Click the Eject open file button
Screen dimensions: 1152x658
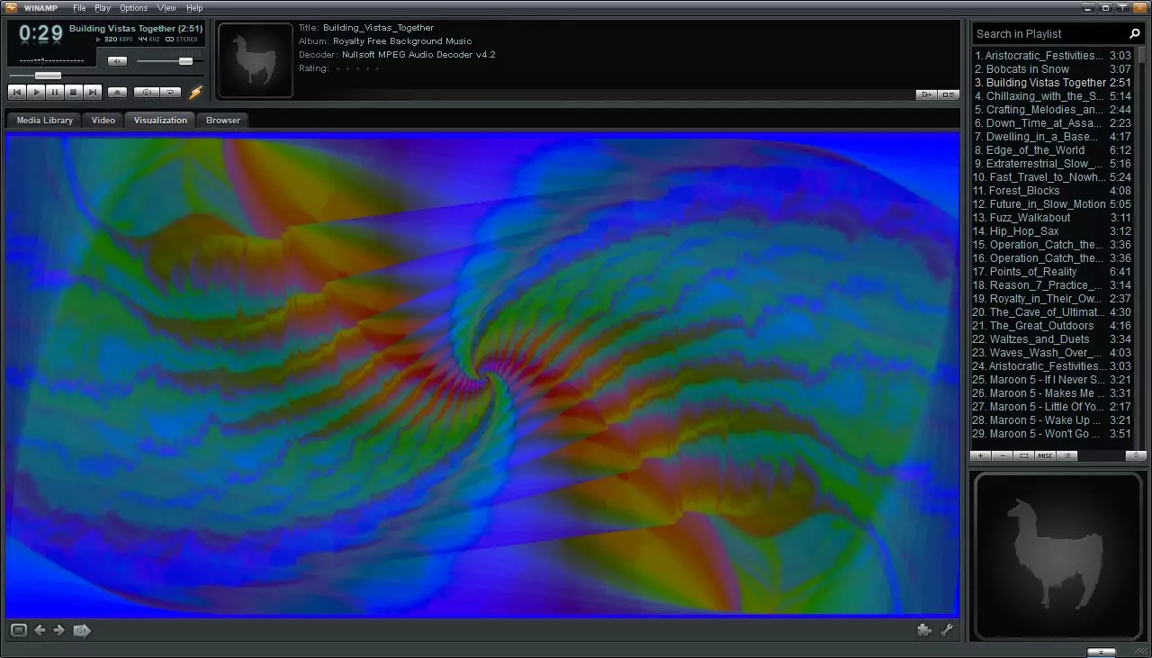[x=117, y=92]
